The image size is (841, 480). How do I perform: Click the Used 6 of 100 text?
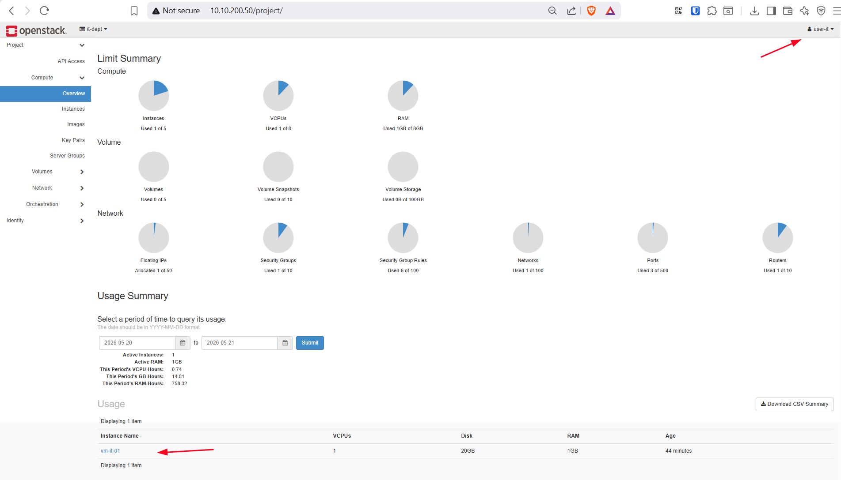(x=403, y=271)
